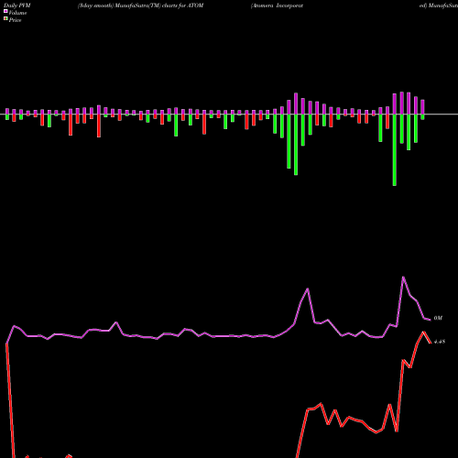This screenshot has height=458, width=458.
Task: Select the 'Volume' legend label
Action: pos(17,13)
